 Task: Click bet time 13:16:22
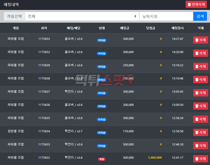click(x=178, y=65)
